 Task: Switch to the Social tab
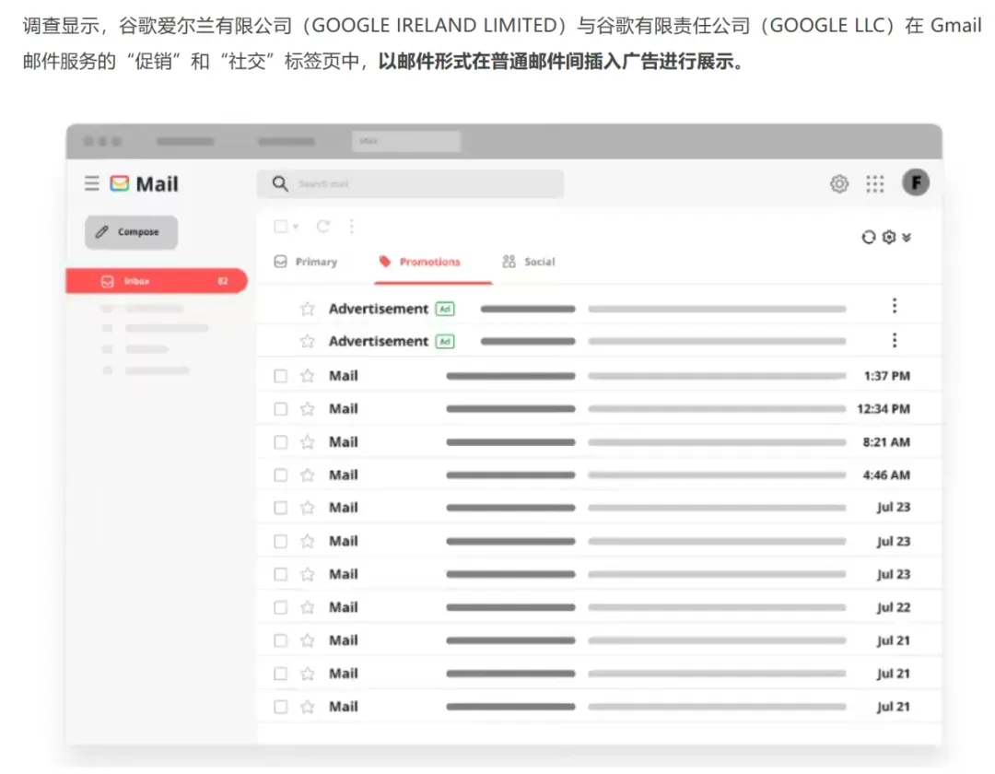click(x=529, y=262)
